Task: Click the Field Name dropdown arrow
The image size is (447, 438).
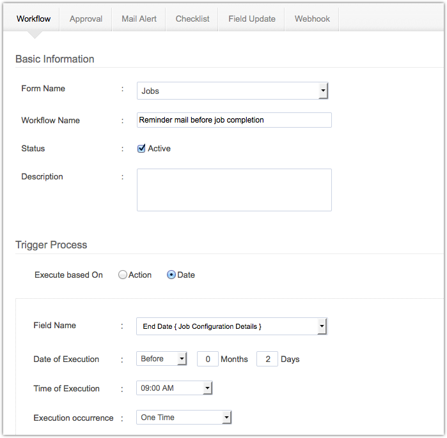Action: point(322,326)
